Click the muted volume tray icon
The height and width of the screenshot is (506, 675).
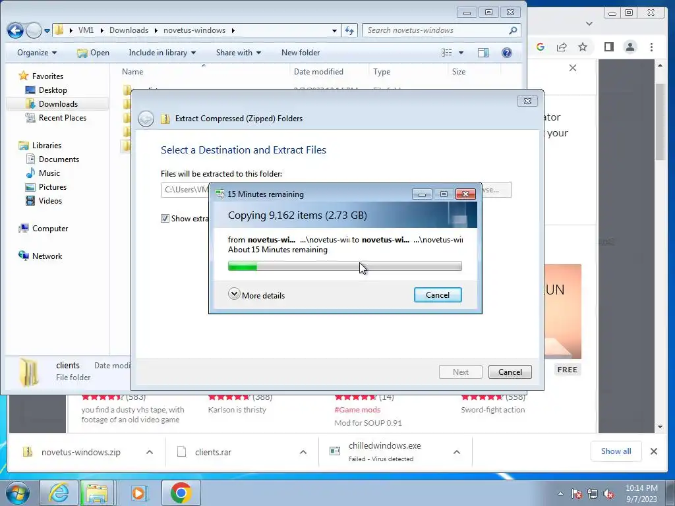[608, 493]
